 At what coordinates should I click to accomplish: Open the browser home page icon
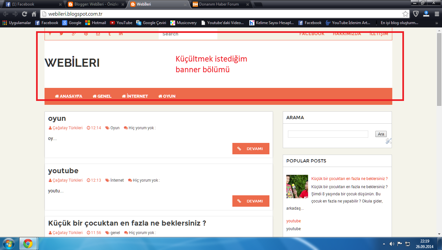point(34,14)
